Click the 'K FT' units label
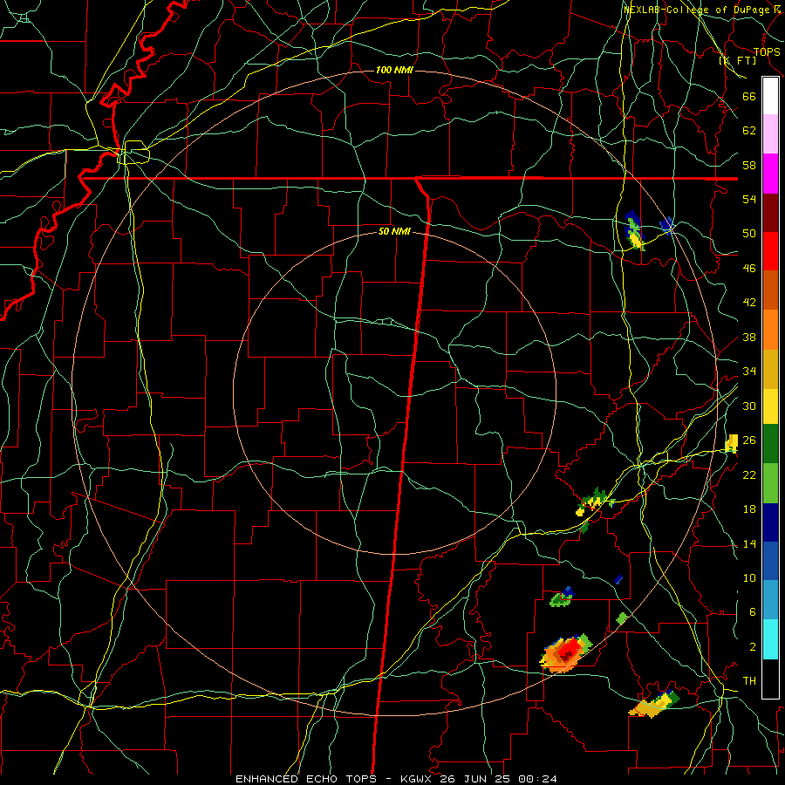Image resolution: width=785 pixels, height=785 pixels. (738, 61)
